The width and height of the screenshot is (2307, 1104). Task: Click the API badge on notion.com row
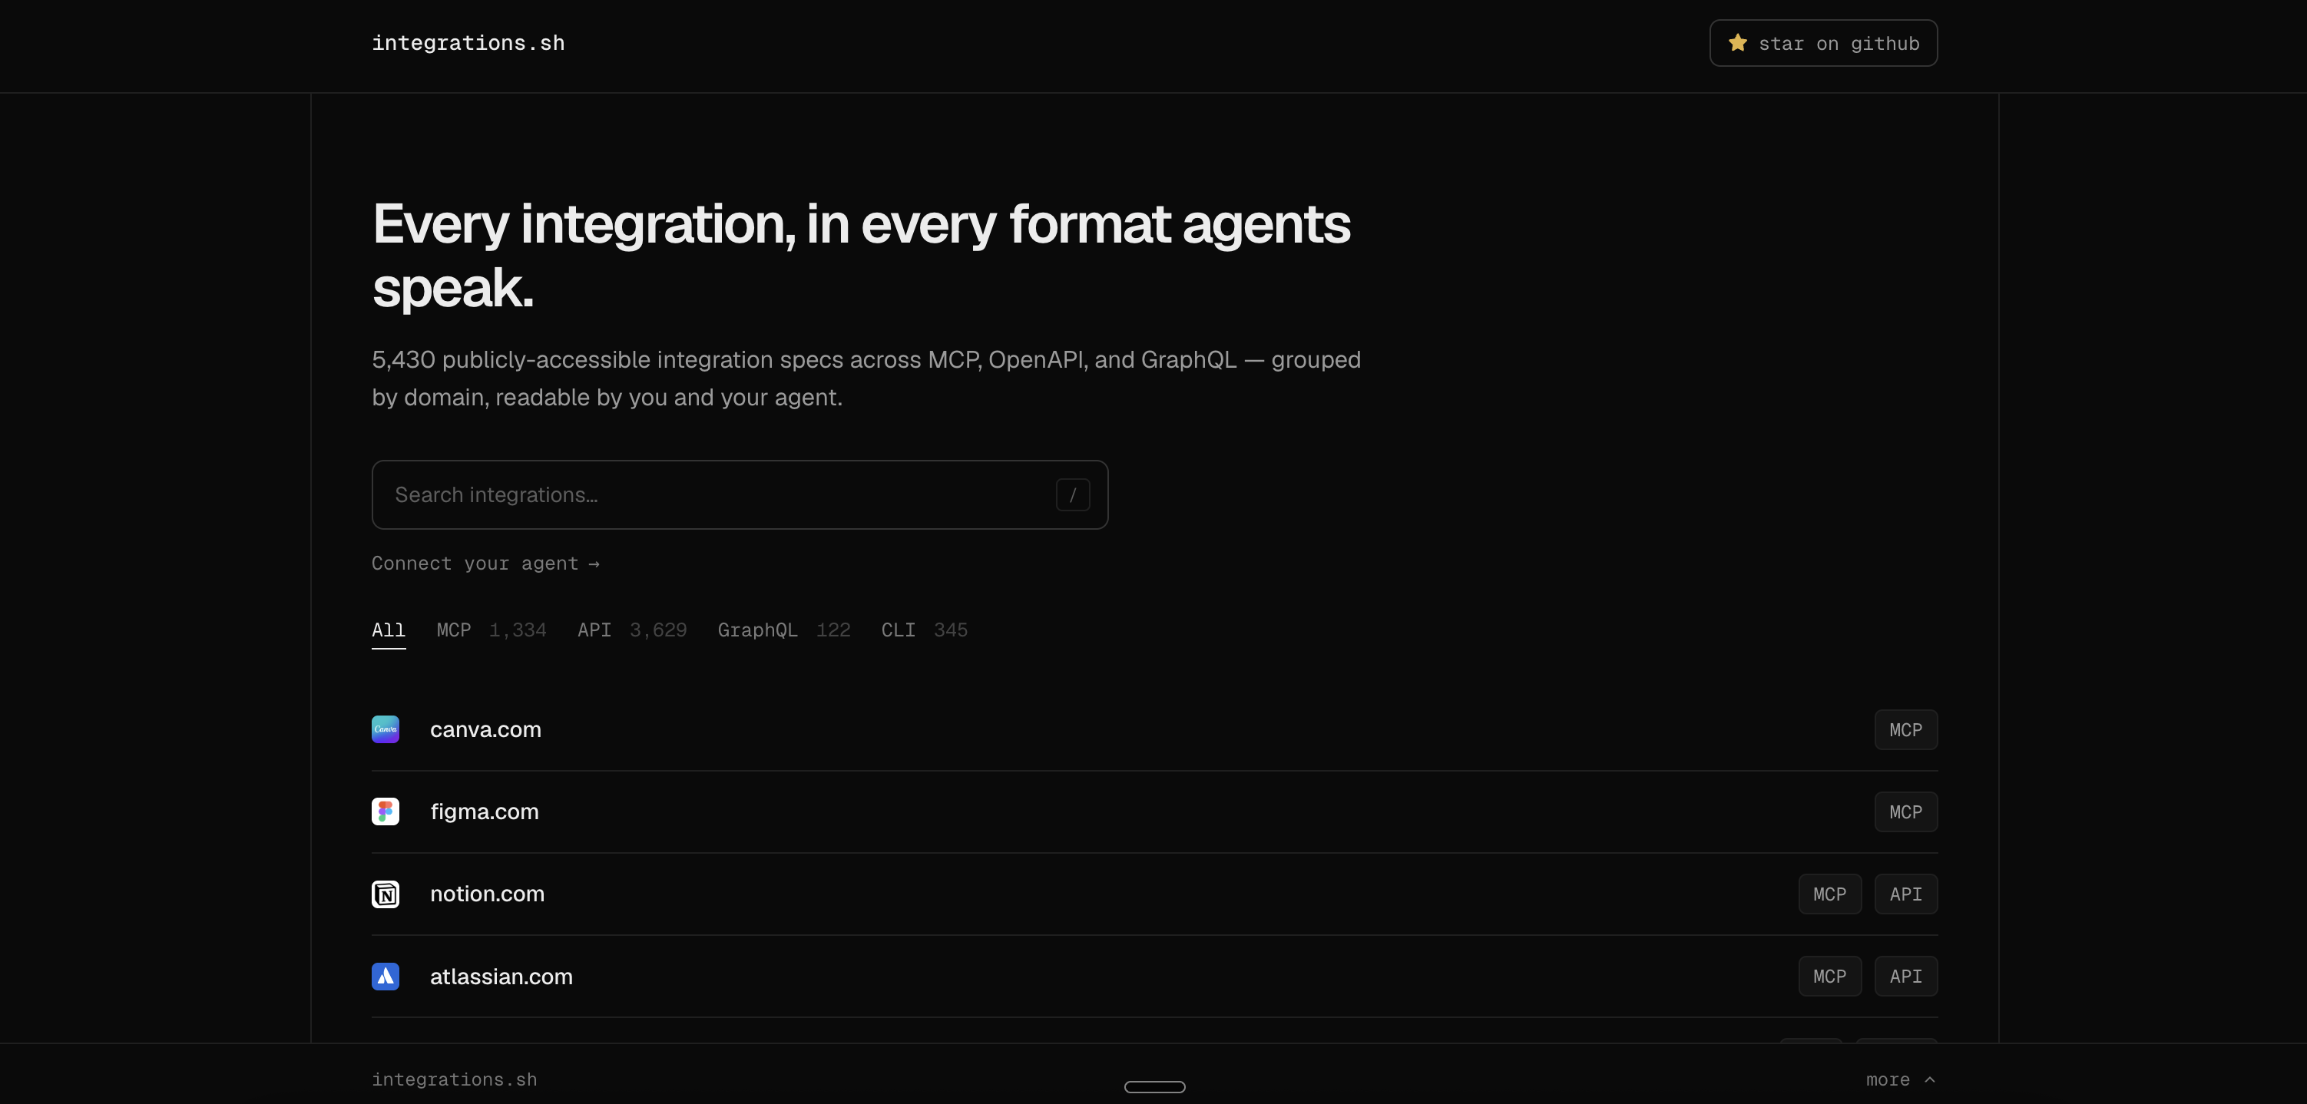coord(1906,894)
